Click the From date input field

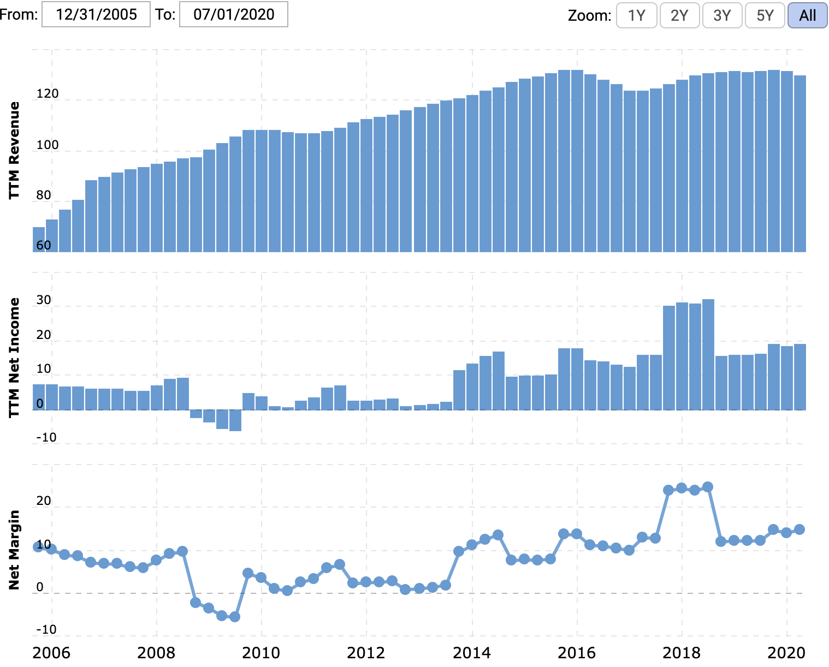pyautogui.click(x=96, y=14)
